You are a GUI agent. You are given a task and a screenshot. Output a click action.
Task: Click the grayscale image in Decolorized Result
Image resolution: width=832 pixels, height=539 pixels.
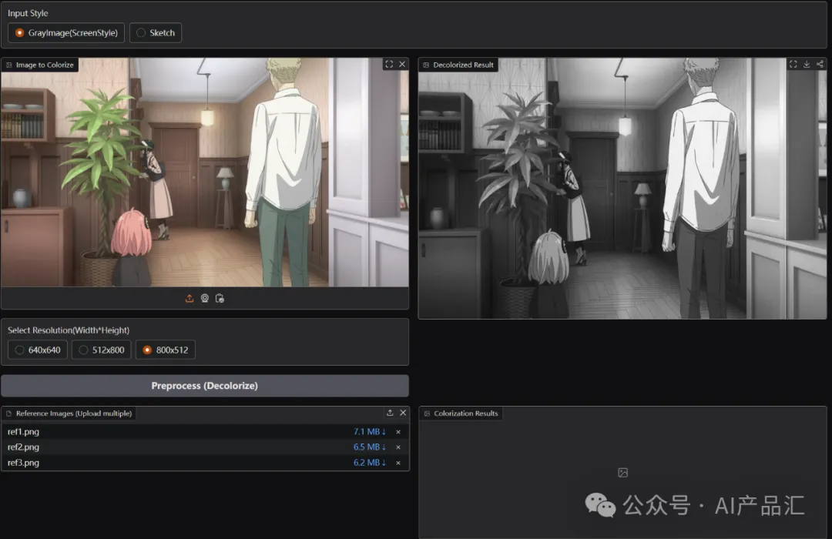click(x=622, y=189)
